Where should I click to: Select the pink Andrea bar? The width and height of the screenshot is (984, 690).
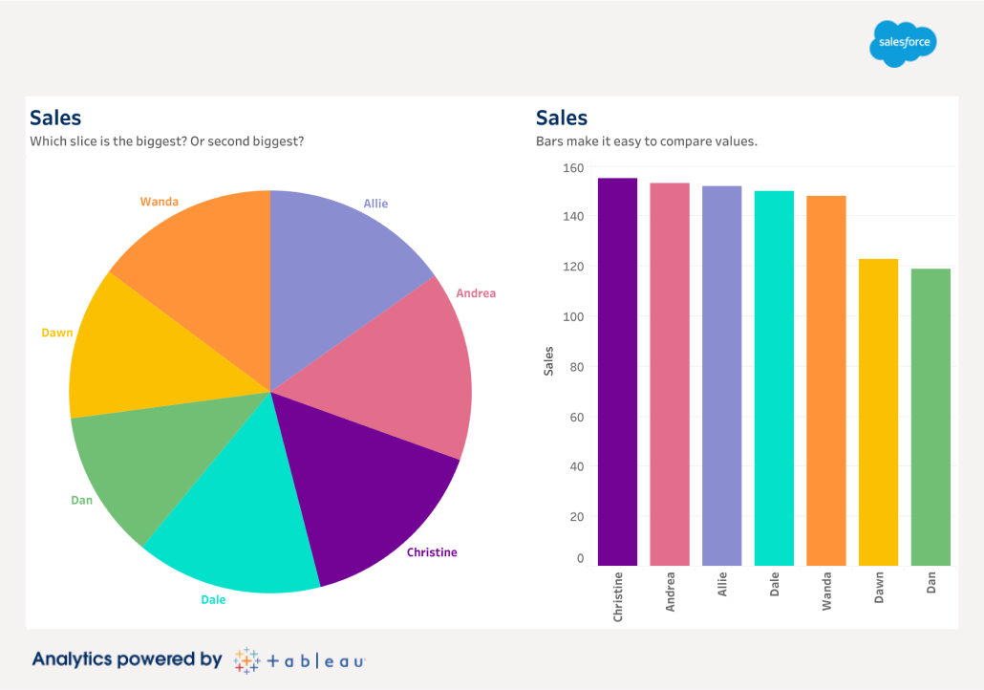point(670,375)
